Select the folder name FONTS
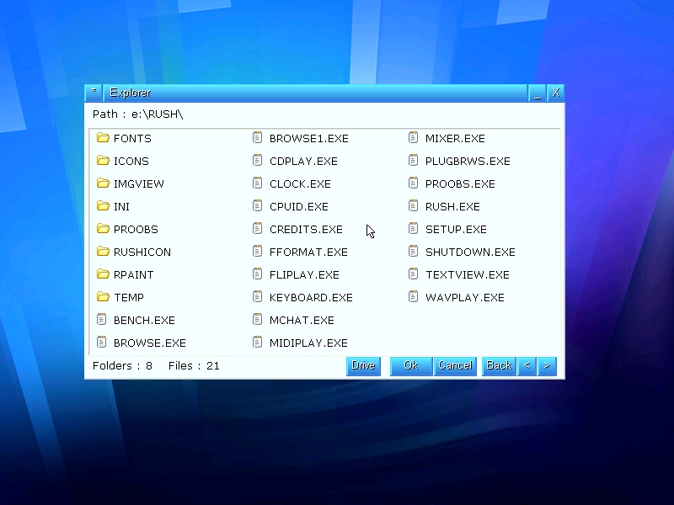This screenshot has width=674, height=505. point(132,138)
